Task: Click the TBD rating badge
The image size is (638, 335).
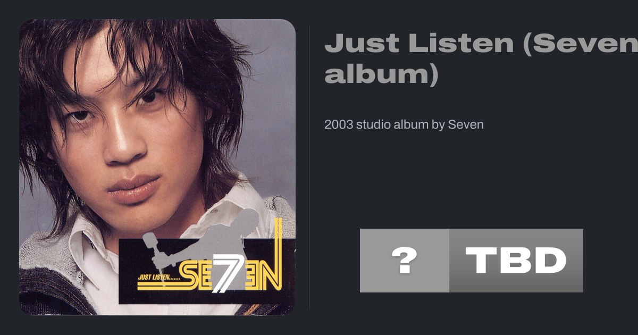Action: 516,261
